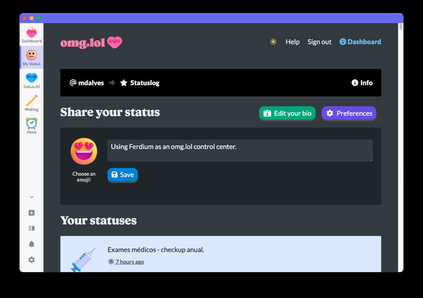423x298 pixels.
Task: Open statuslog Preferences
Action: [349, 113]
